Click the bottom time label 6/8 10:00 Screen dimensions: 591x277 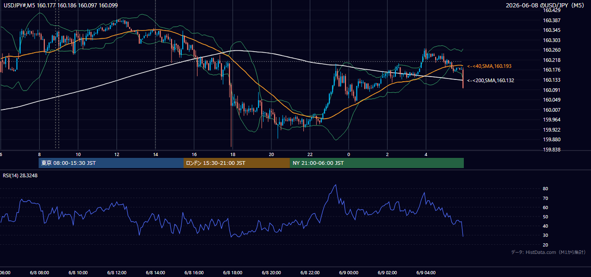pos(78,272)
